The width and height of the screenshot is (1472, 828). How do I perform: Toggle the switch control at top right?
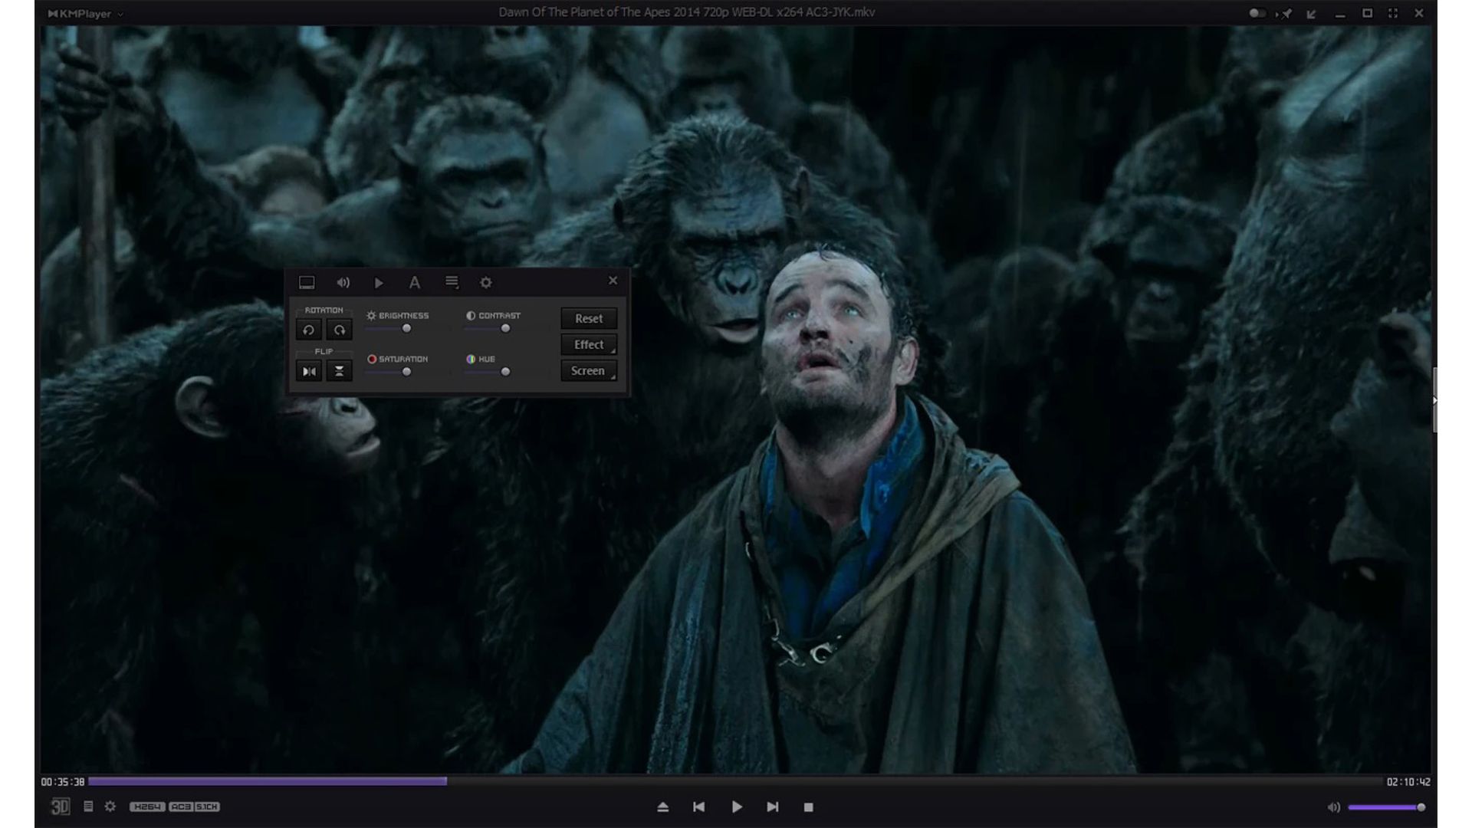[1257, 13]
